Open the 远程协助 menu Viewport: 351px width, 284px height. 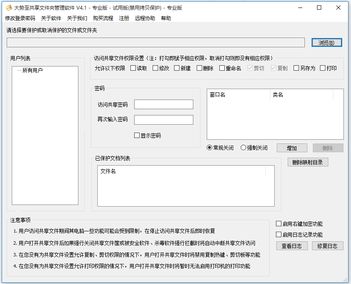(x=145, y=18)
